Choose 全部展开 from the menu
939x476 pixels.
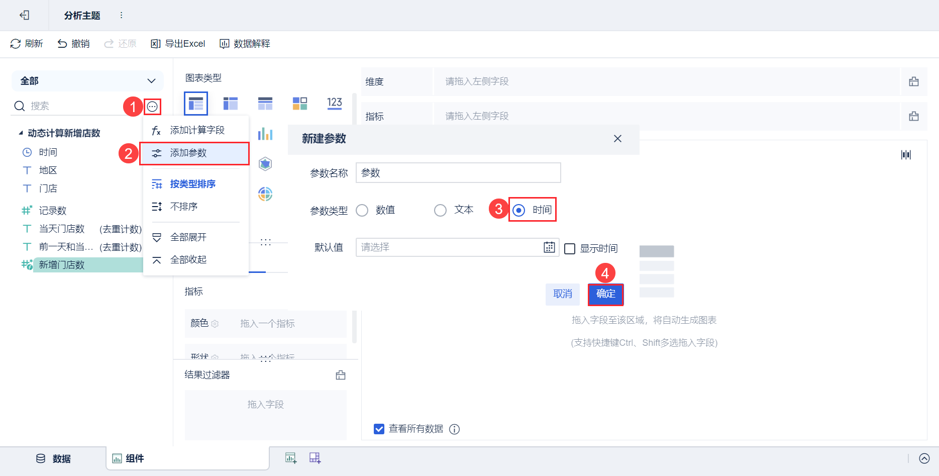pos(196,237)
